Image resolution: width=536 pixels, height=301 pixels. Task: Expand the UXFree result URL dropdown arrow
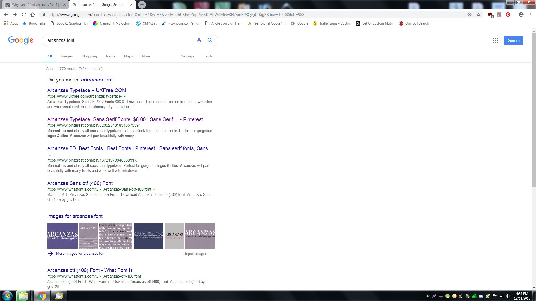(x=125, y=97)
